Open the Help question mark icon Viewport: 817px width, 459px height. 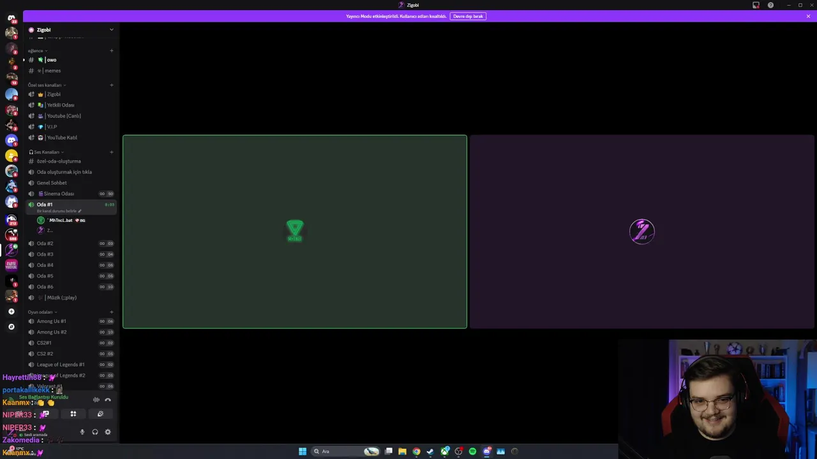770,5
